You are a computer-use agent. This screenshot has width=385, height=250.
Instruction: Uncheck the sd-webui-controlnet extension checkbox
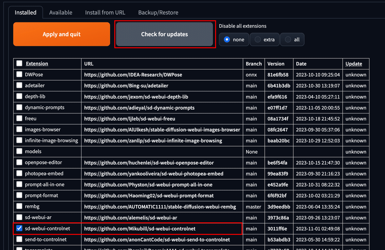click(20, 228)
